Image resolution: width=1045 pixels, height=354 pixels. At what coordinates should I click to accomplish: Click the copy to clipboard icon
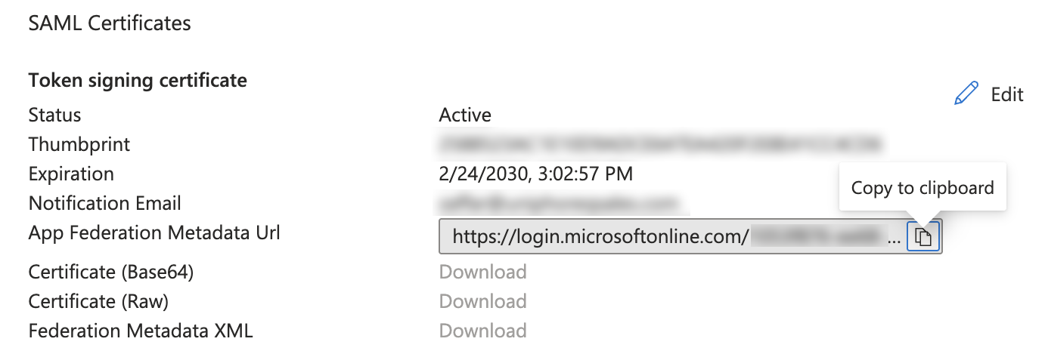pyautogui.click(x=923, y=237)
